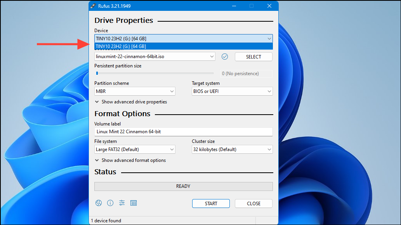Click the language globe icon
Screen dimensions: 401x225
(x=98, y=203)
